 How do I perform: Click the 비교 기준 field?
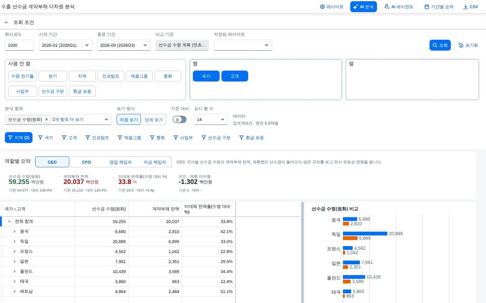[x=182, y=45]
